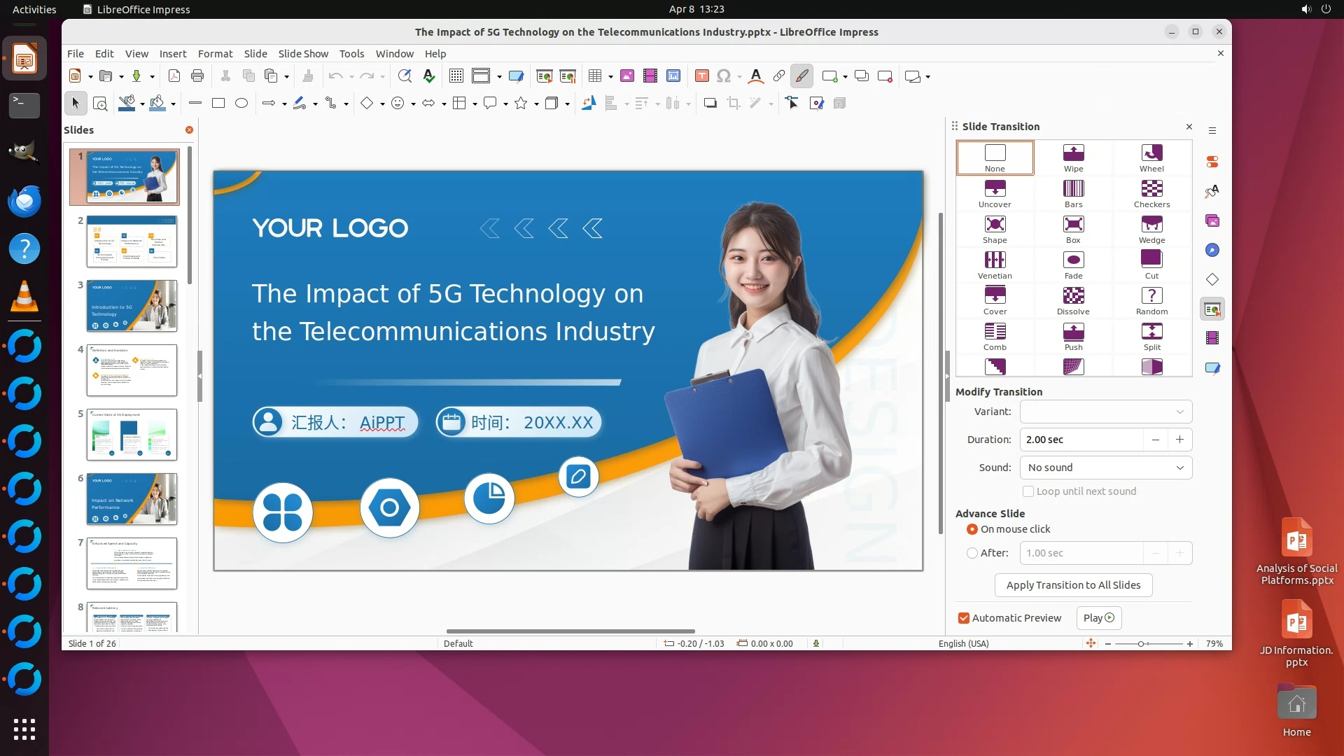Screen dimensions: 1344x756
Task: Select the Ellipse drawing tool
Action: click(241, 104)
